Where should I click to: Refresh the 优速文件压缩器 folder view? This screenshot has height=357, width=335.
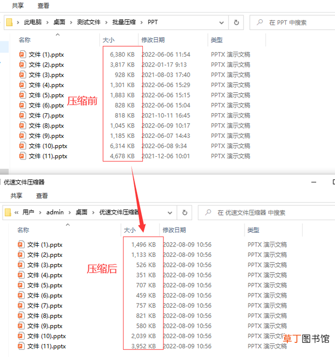coord(185,212)
